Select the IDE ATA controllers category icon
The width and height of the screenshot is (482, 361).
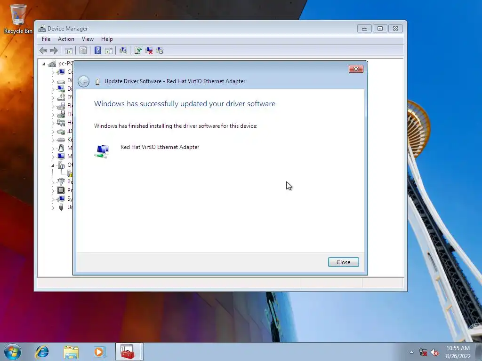coord(61,132)
